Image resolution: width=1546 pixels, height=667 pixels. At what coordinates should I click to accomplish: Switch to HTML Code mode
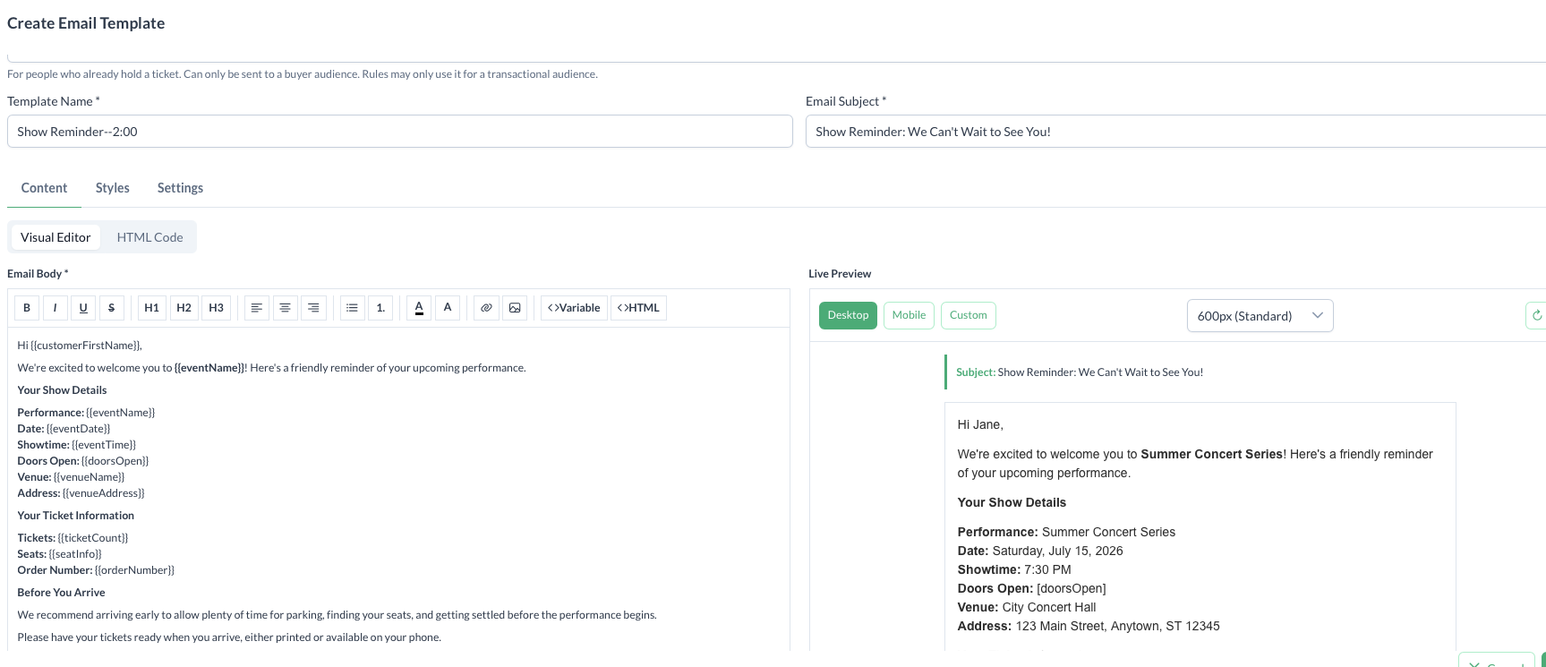tap(149, 237)
